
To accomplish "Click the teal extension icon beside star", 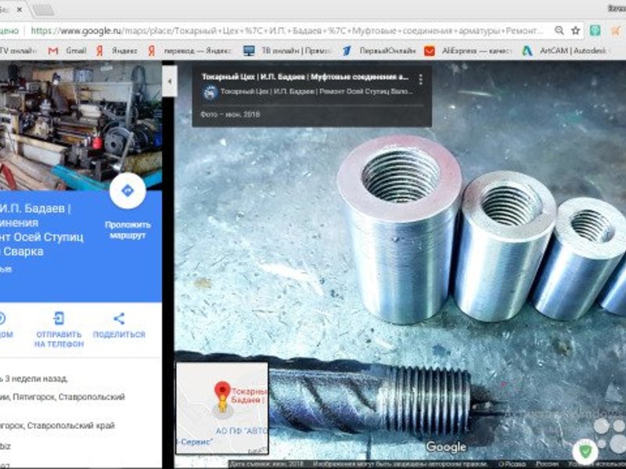I will tap(595, 30).
